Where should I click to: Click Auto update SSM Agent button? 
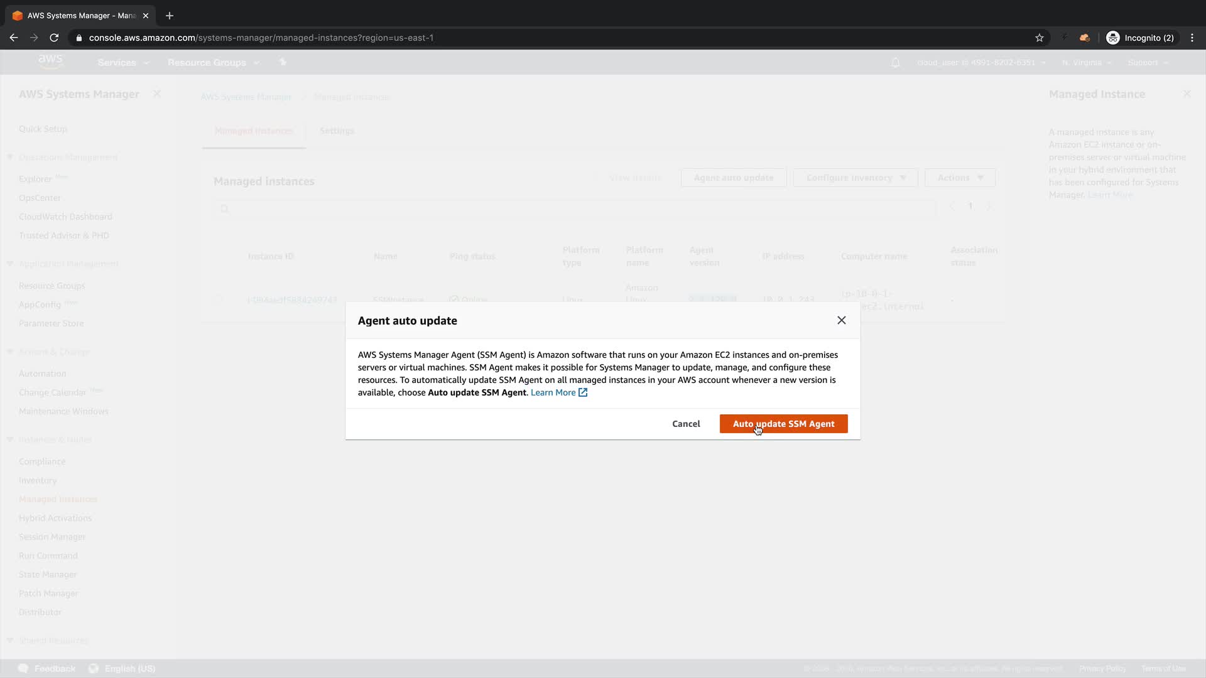783,424
